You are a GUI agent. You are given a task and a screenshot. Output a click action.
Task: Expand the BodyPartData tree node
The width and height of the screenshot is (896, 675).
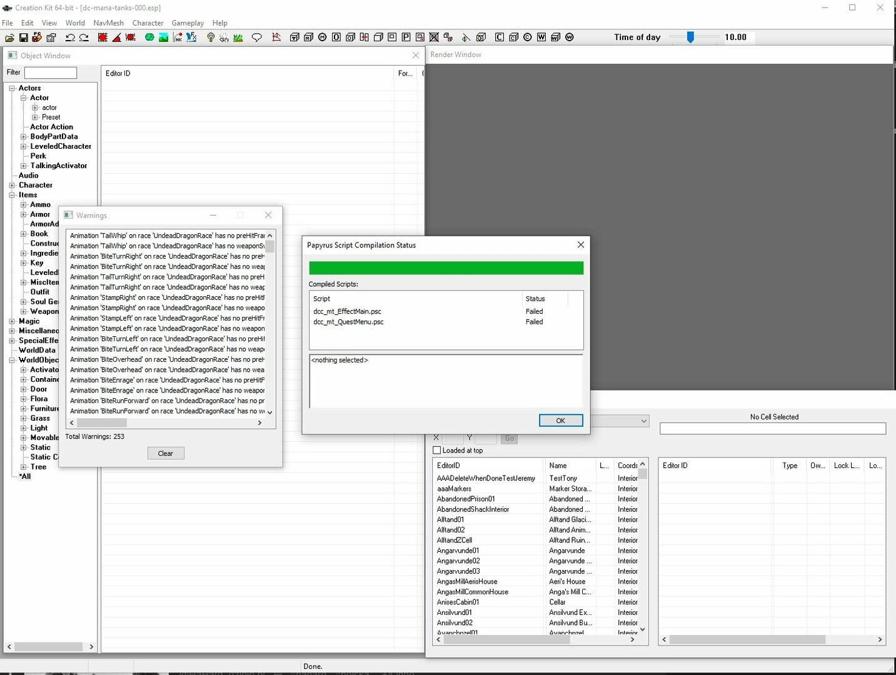(x=24, y=137)
